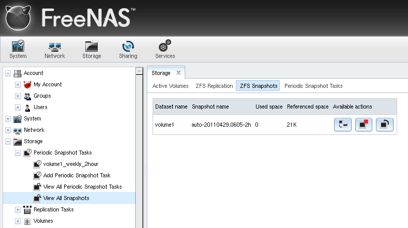Collapse the Account tree node
408x228 pixels.
click(8, 73)
